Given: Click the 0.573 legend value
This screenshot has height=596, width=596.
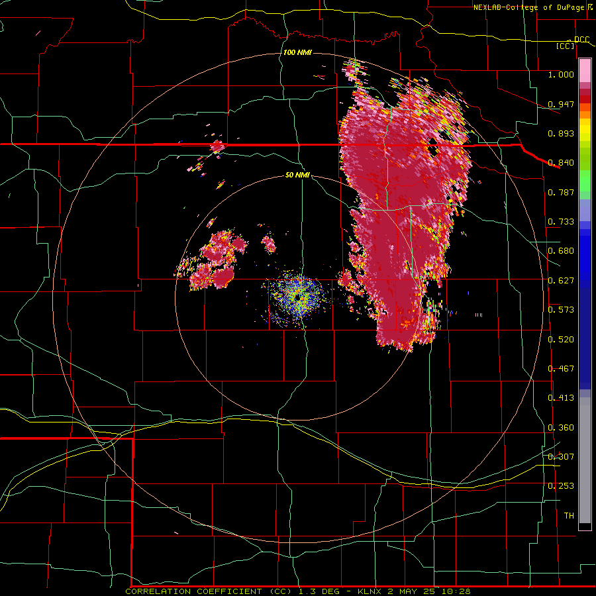Looking at the screenshot, I should pos(561,310).
